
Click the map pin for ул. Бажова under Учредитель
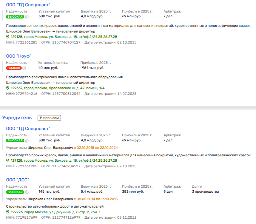(8, 160)
